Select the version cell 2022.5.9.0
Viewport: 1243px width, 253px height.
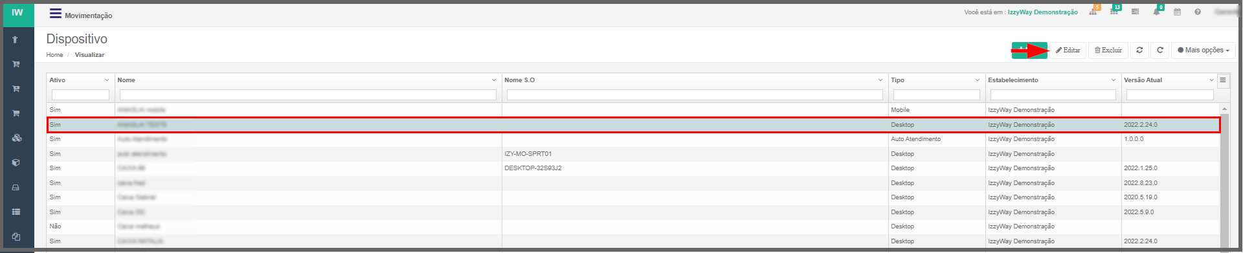(x=1139, y=212)
